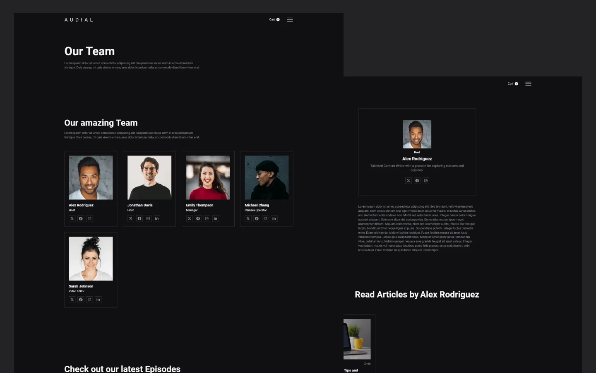Open LinkedIn link for Sarah Johnson

tap(98, 299)
